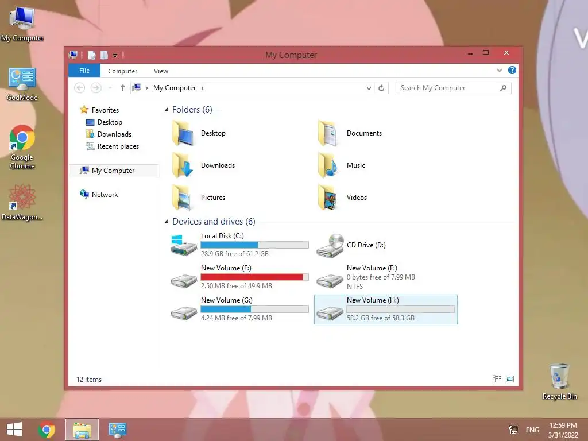Viewport: 588px width, 441px height.
Task: Select the Downloads folder in Folders group
Action: coord(203,165)
